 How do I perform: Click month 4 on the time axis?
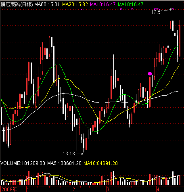tap(158, 190)
